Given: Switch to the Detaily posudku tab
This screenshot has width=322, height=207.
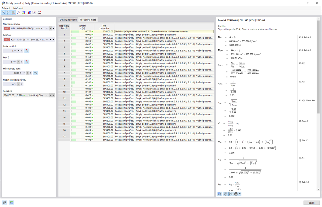Looking at the screenshot, I should click(68, 20).
